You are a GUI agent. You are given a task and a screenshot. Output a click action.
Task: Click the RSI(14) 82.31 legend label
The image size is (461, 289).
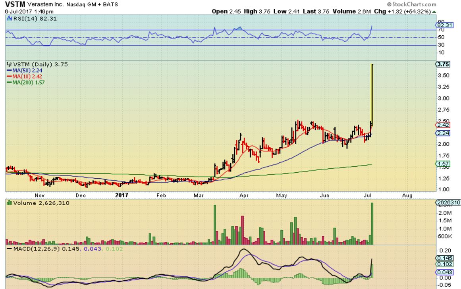(35, 19)
